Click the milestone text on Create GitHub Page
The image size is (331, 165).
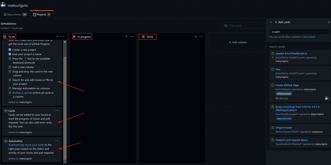283,98
